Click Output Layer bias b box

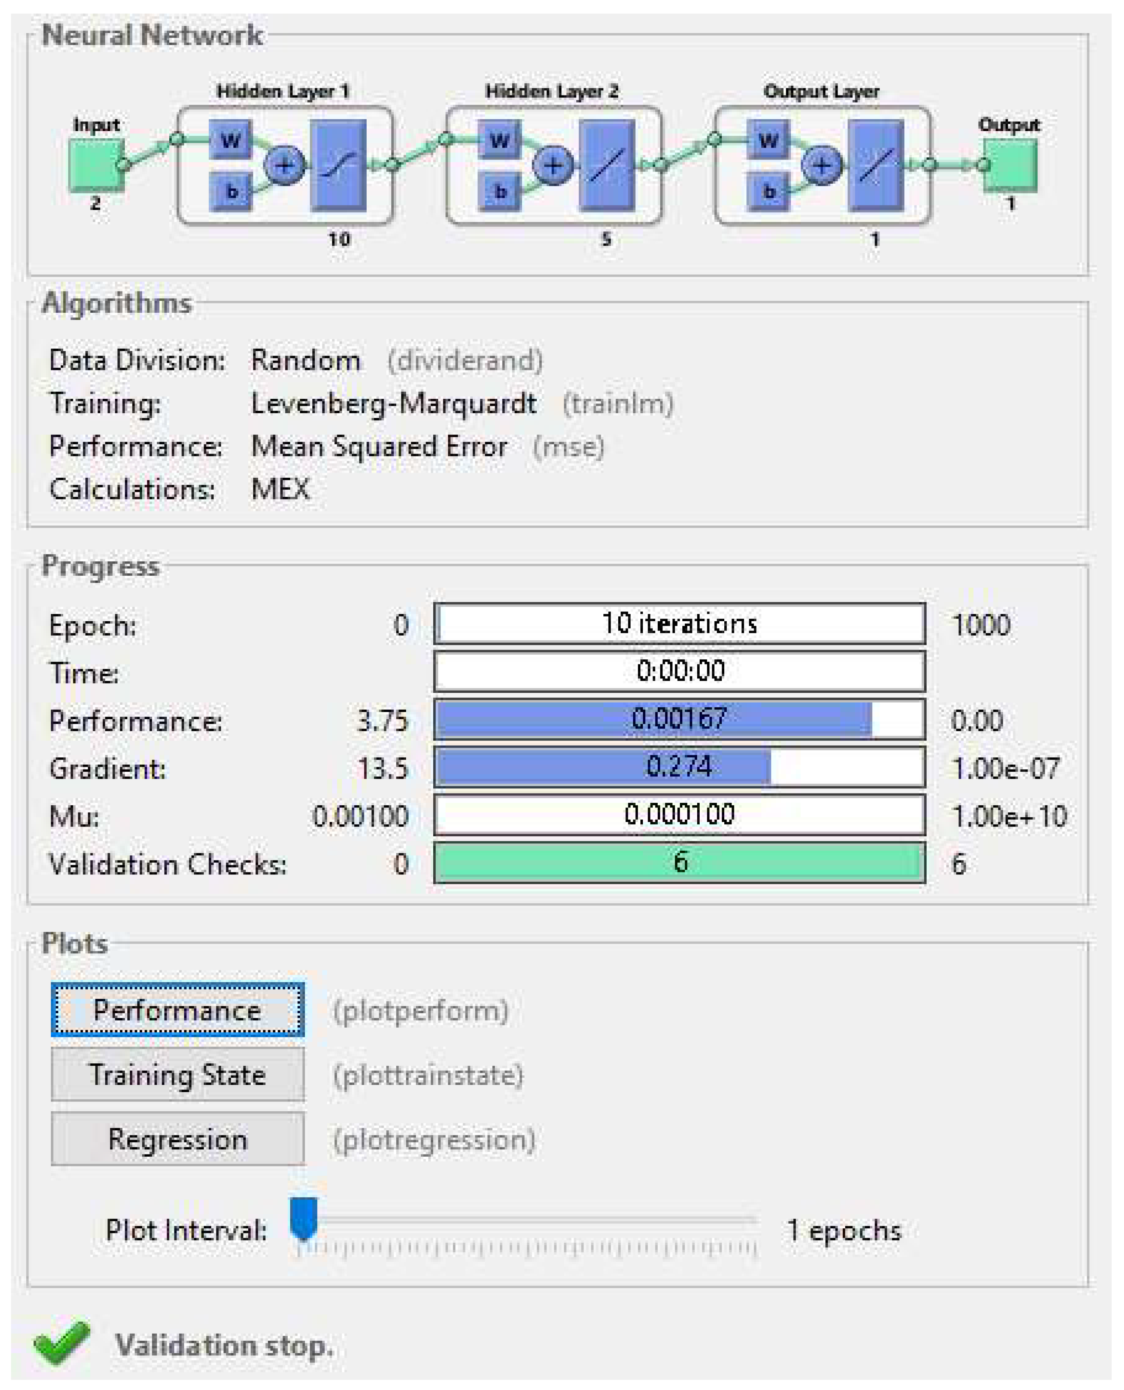click(x=768, y=192)
